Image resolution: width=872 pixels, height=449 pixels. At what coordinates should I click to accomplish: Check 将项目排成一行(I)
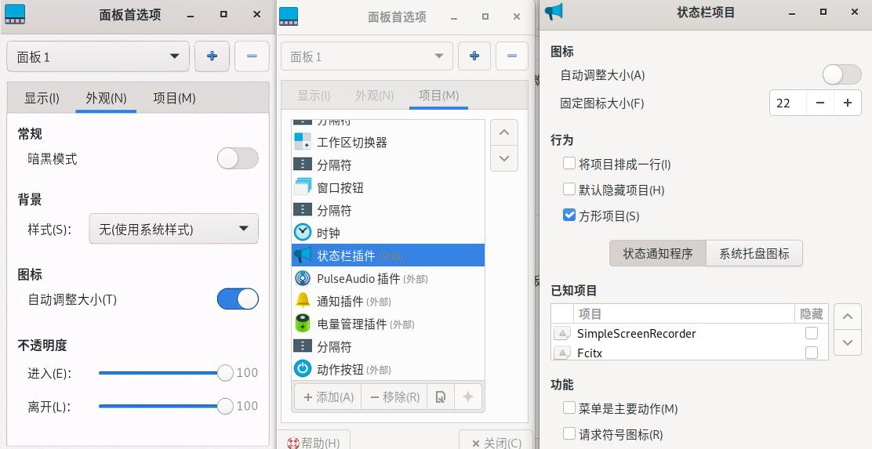pyautogui.click(x=569, y=163)
